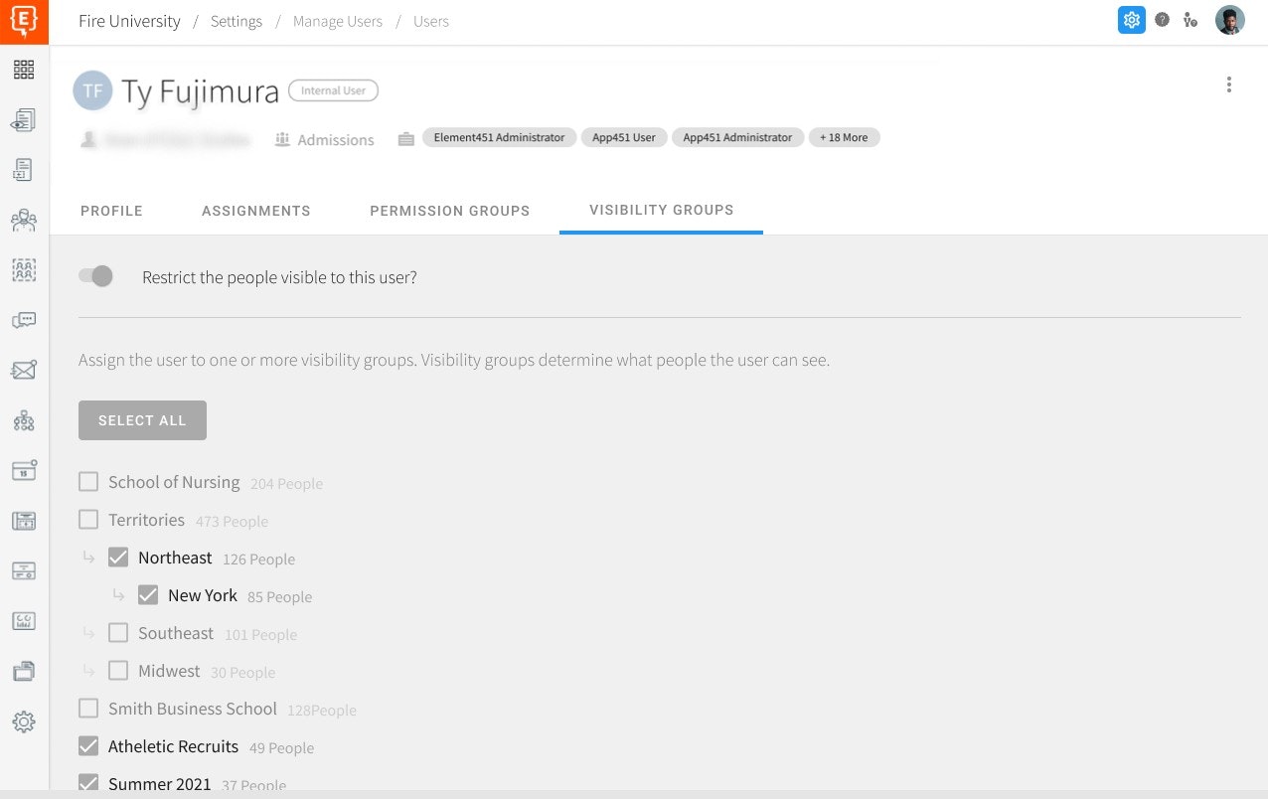Viewport: 1268px width, 799px height.
Task: Check the Territories checkbox
Action: (x=88, y=520)
